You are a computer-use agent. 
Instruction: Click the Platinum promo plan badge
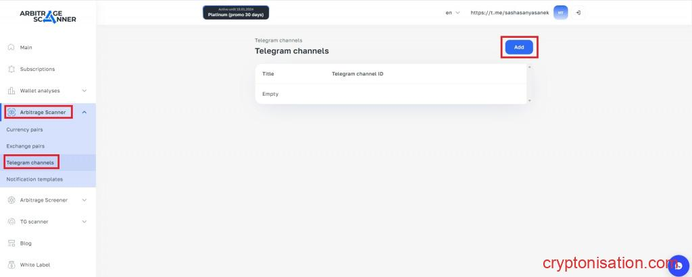point(236,12)
